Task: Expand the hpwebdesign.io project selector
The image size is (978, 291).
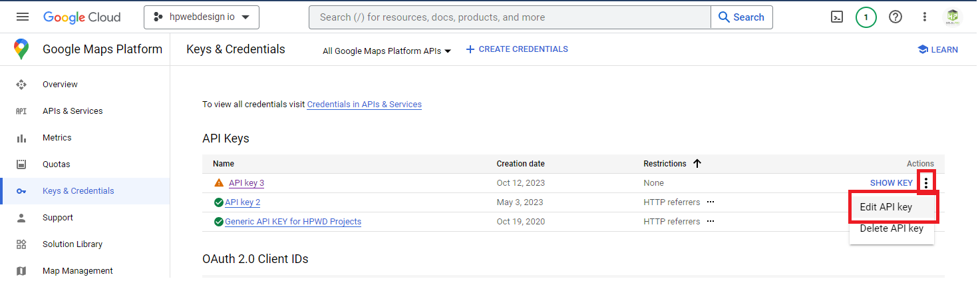Action: click(201, 17)
